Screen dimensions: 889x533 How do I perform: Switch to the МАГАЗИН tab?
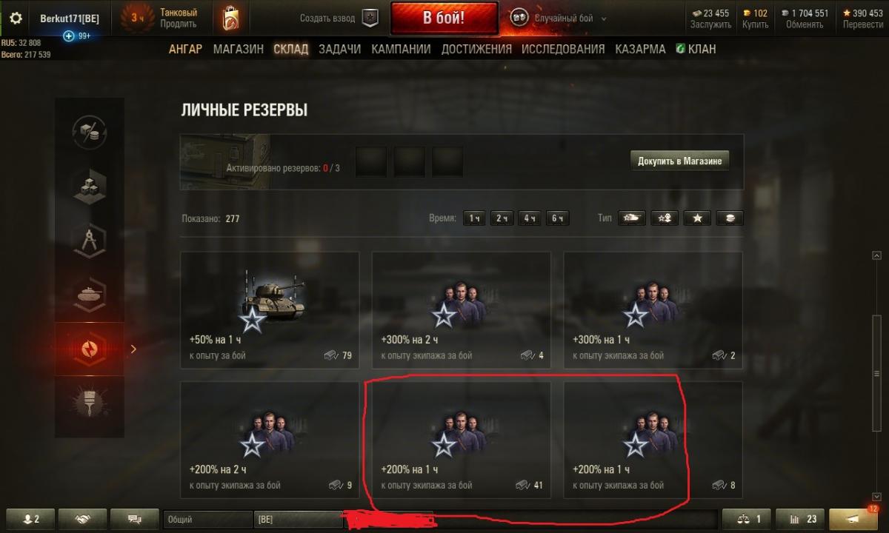[x=238, y=49]
